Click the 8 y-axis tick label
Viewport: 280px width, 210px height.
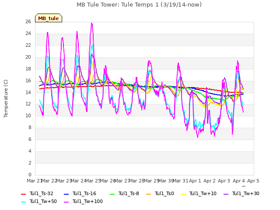30,128
